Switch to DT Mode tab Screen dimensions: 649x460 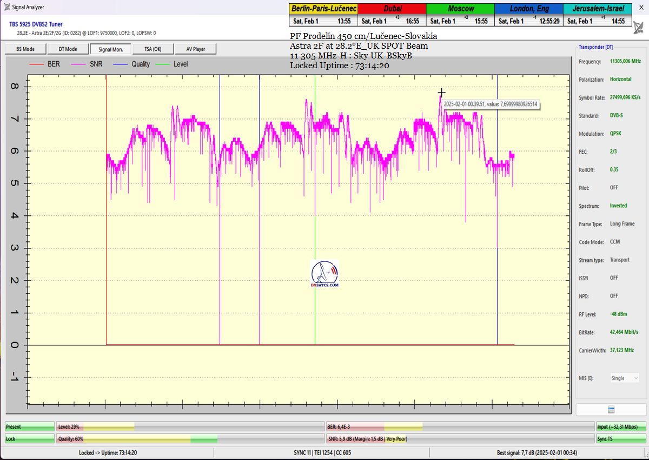[x=68, y=49]
